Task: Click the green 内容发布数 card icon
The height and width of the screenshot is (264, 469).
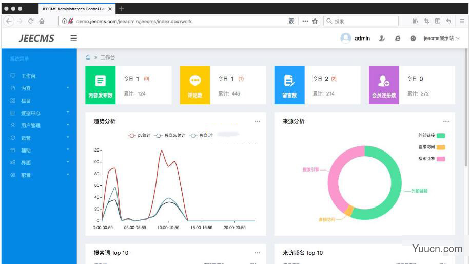Action: pyautogui.click(x=101, y=81)
